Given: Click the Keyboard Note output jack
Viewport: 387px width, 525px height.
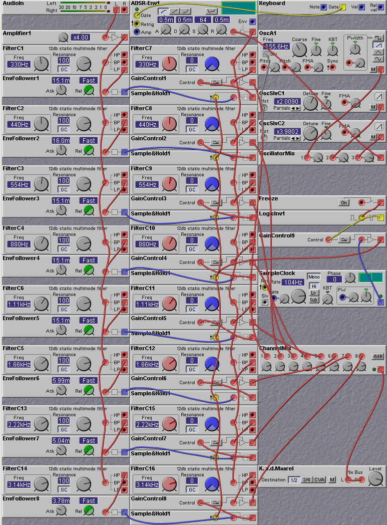Looking at the screenshot, I should click(323, 7).
